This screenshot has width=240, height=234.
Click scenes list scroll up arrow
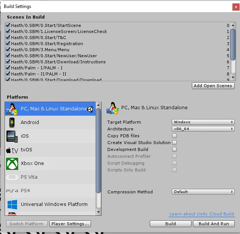click(233, 25)
